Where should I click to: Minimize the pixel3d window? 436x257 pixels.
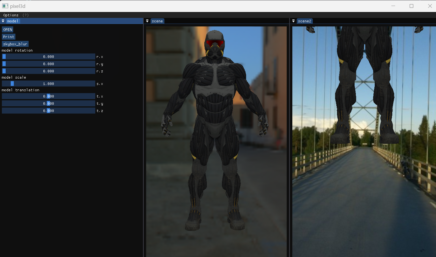[393, 6]
